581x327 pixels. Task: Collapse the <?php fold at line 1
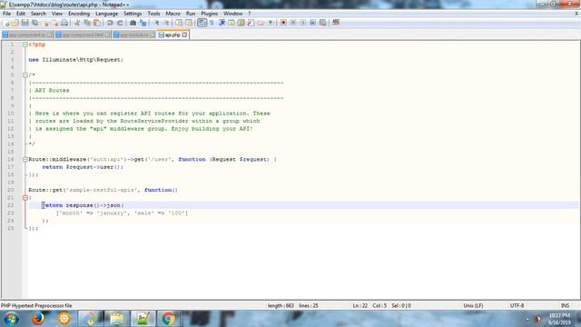[x=25, y=45]
